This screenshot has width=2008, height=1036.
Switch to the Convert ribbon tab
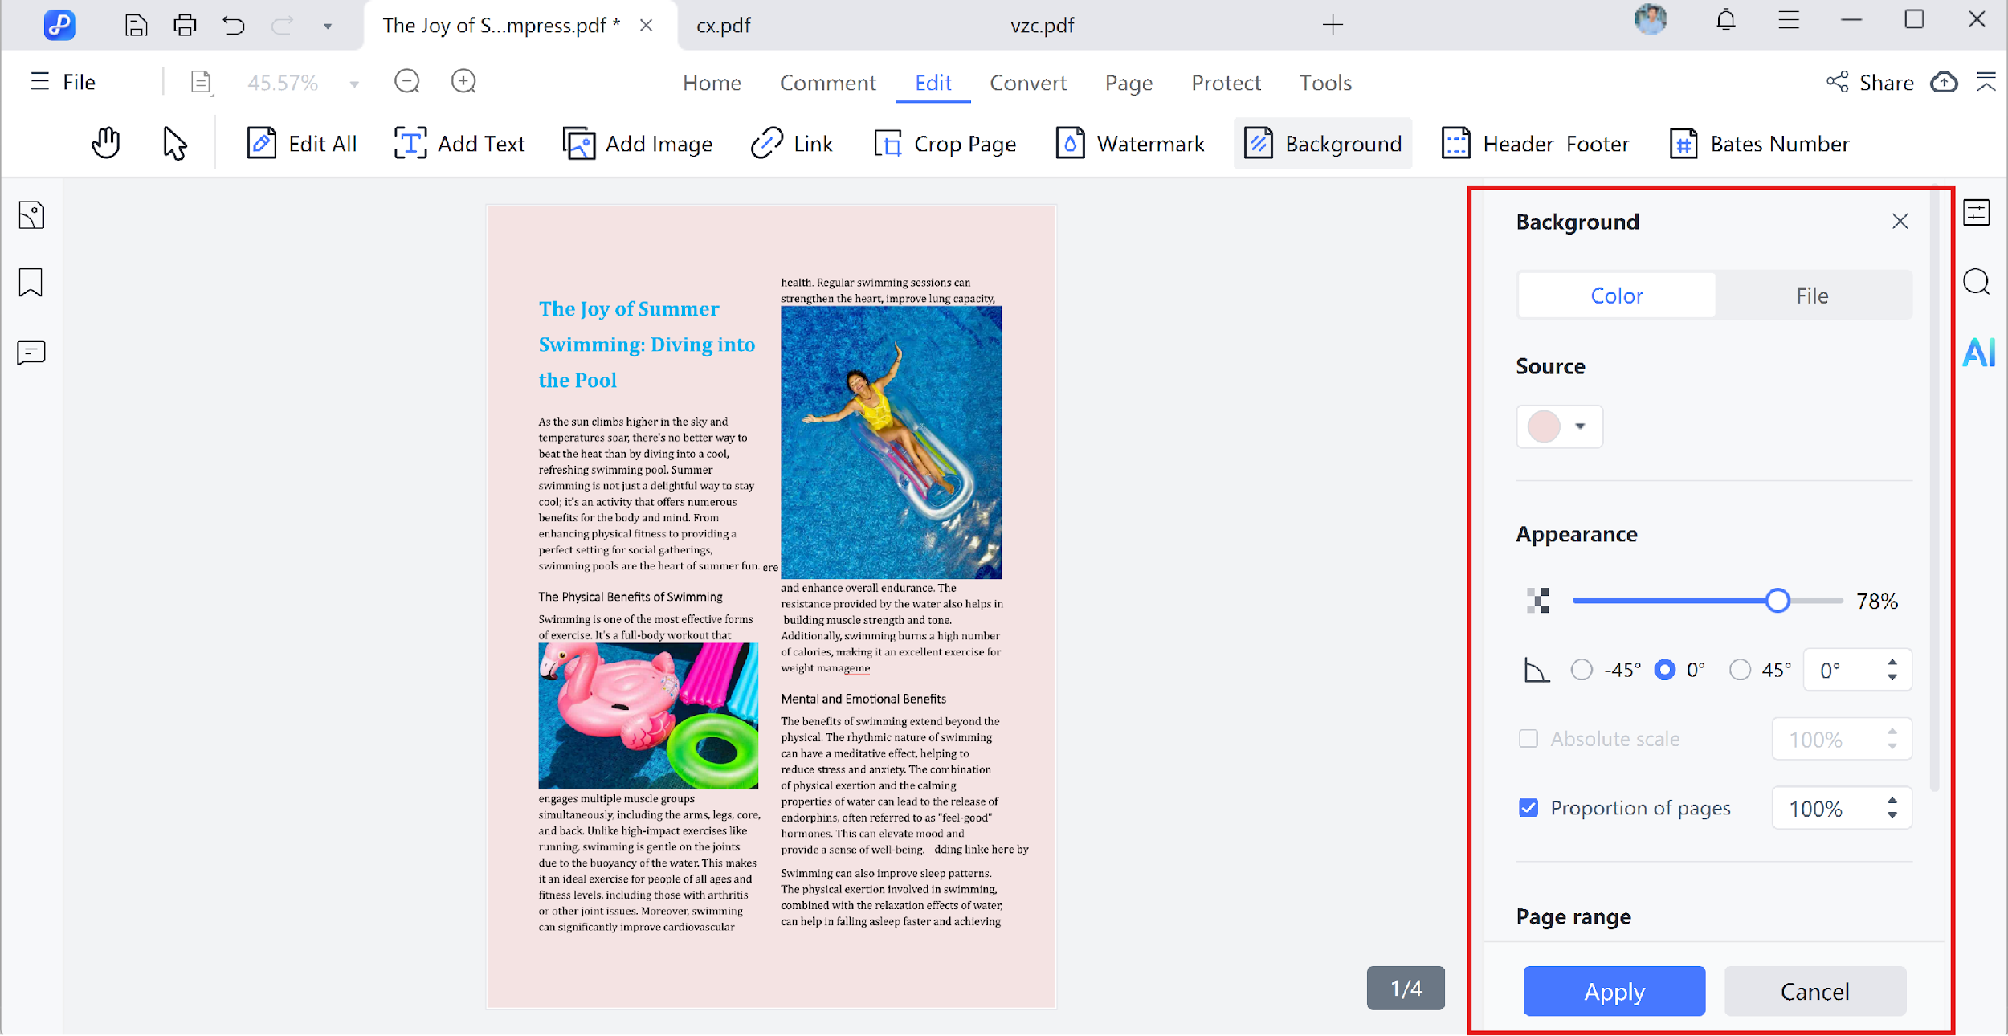(1028, 82)
